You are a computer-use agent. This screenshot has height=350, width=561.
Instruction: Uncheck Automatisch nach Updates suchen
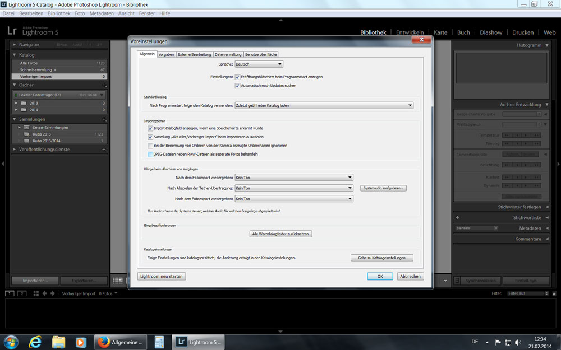[237, 86]
